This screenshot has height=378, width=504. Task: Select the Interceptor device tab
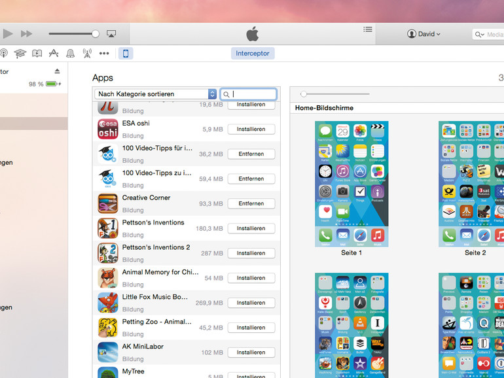click(253, 54)
